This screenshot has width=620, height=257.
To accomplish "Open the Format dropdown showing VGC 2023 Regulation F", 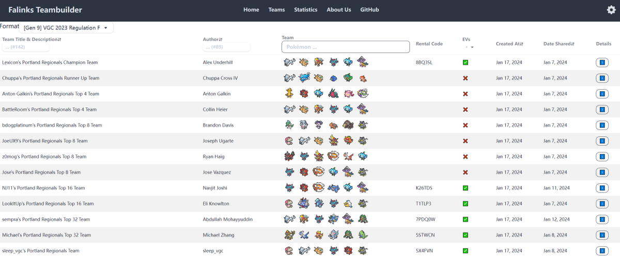I will click(66, 28).
